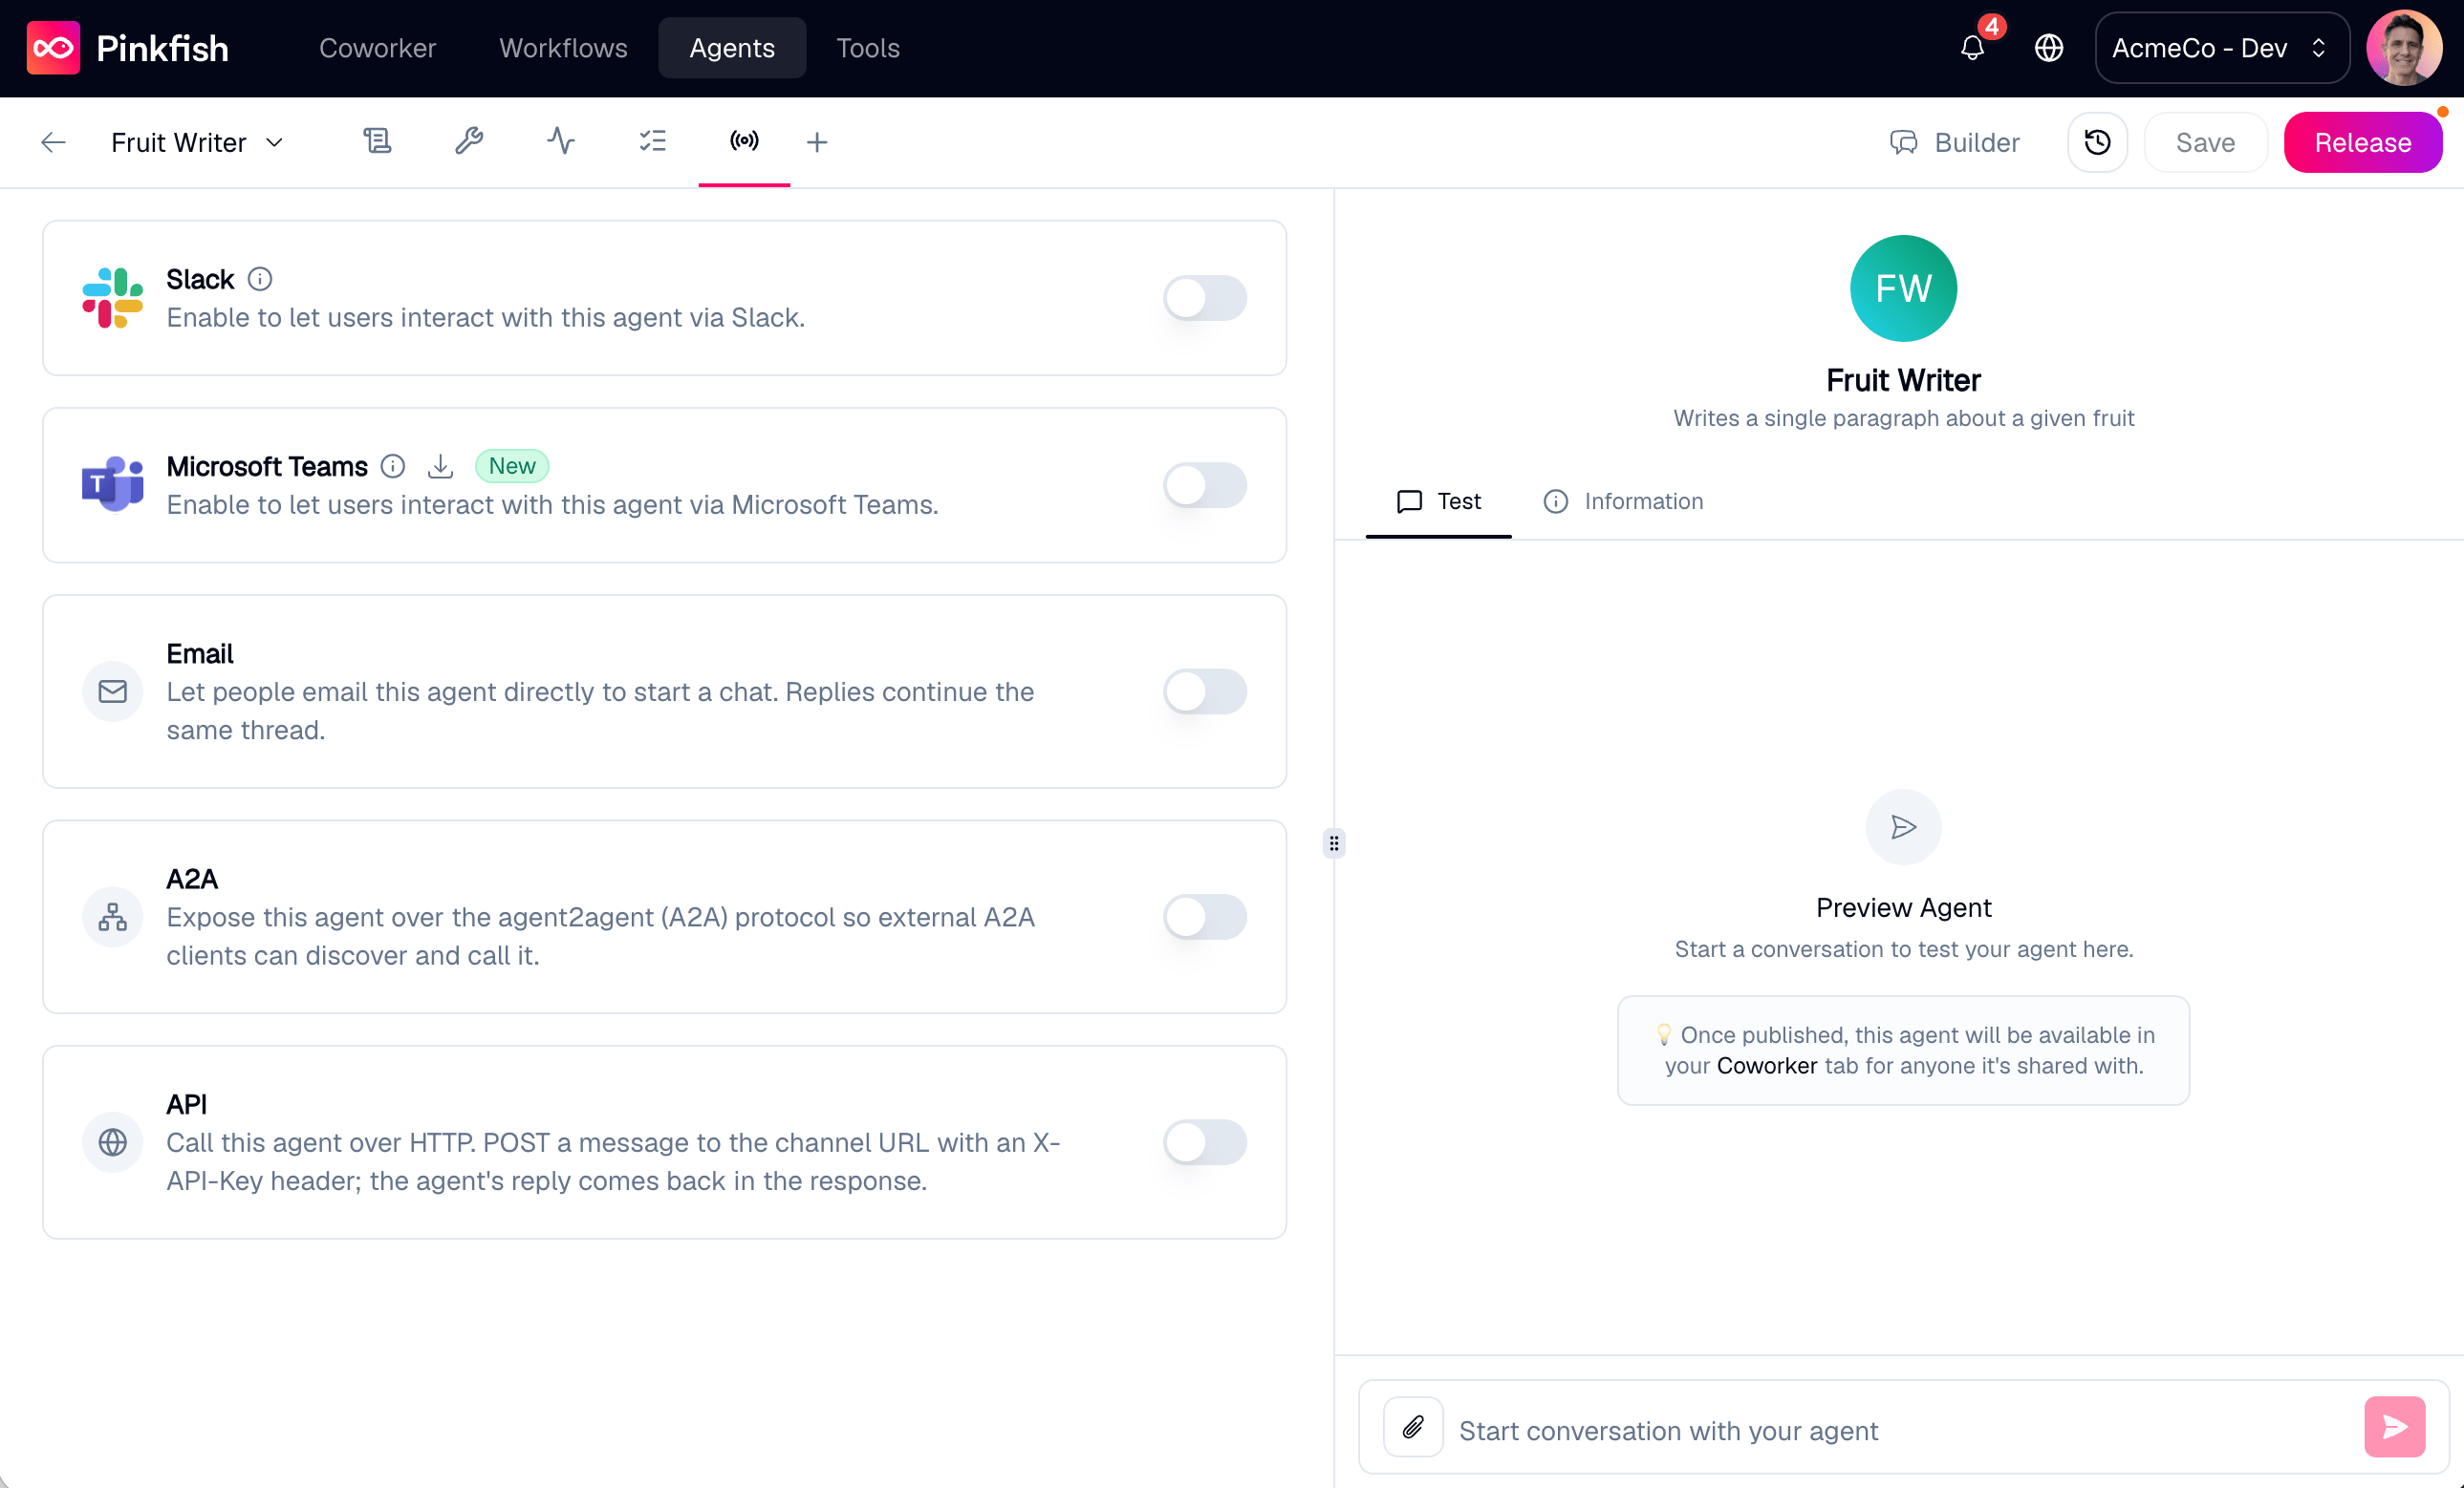Open the wrench tools tab
2464x1488 pixels.
469,141
